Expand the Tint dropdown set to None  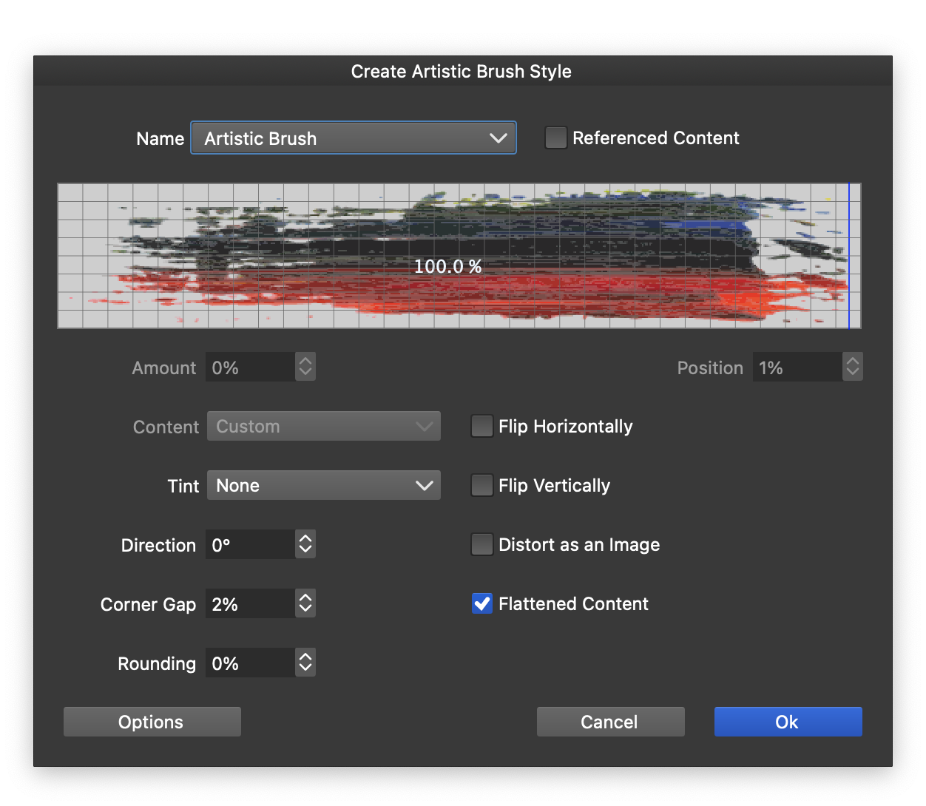[323, 486]
